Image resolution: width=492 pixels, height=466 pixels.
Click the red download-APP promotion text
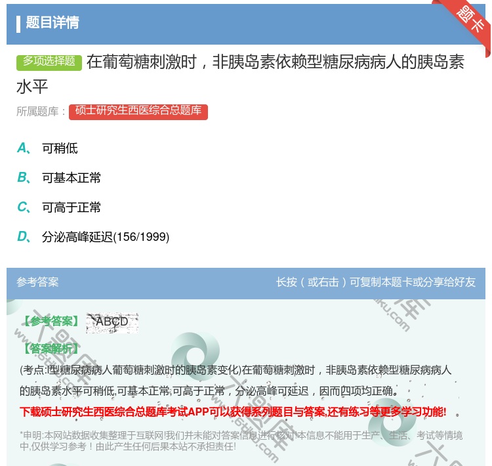[233, 412]
